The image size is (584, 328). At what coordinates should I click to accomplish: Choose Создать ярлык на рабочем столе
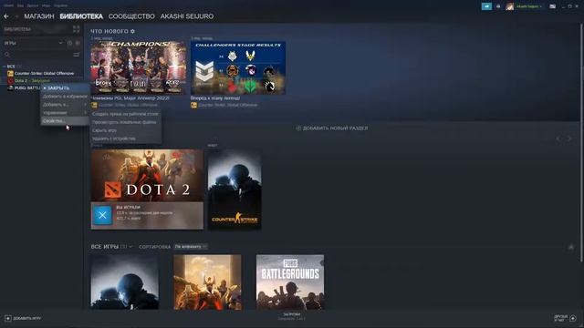tap(126, 114)
